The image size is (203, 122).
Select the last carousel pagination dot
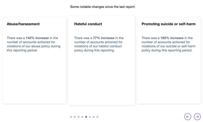coord(97,117)
